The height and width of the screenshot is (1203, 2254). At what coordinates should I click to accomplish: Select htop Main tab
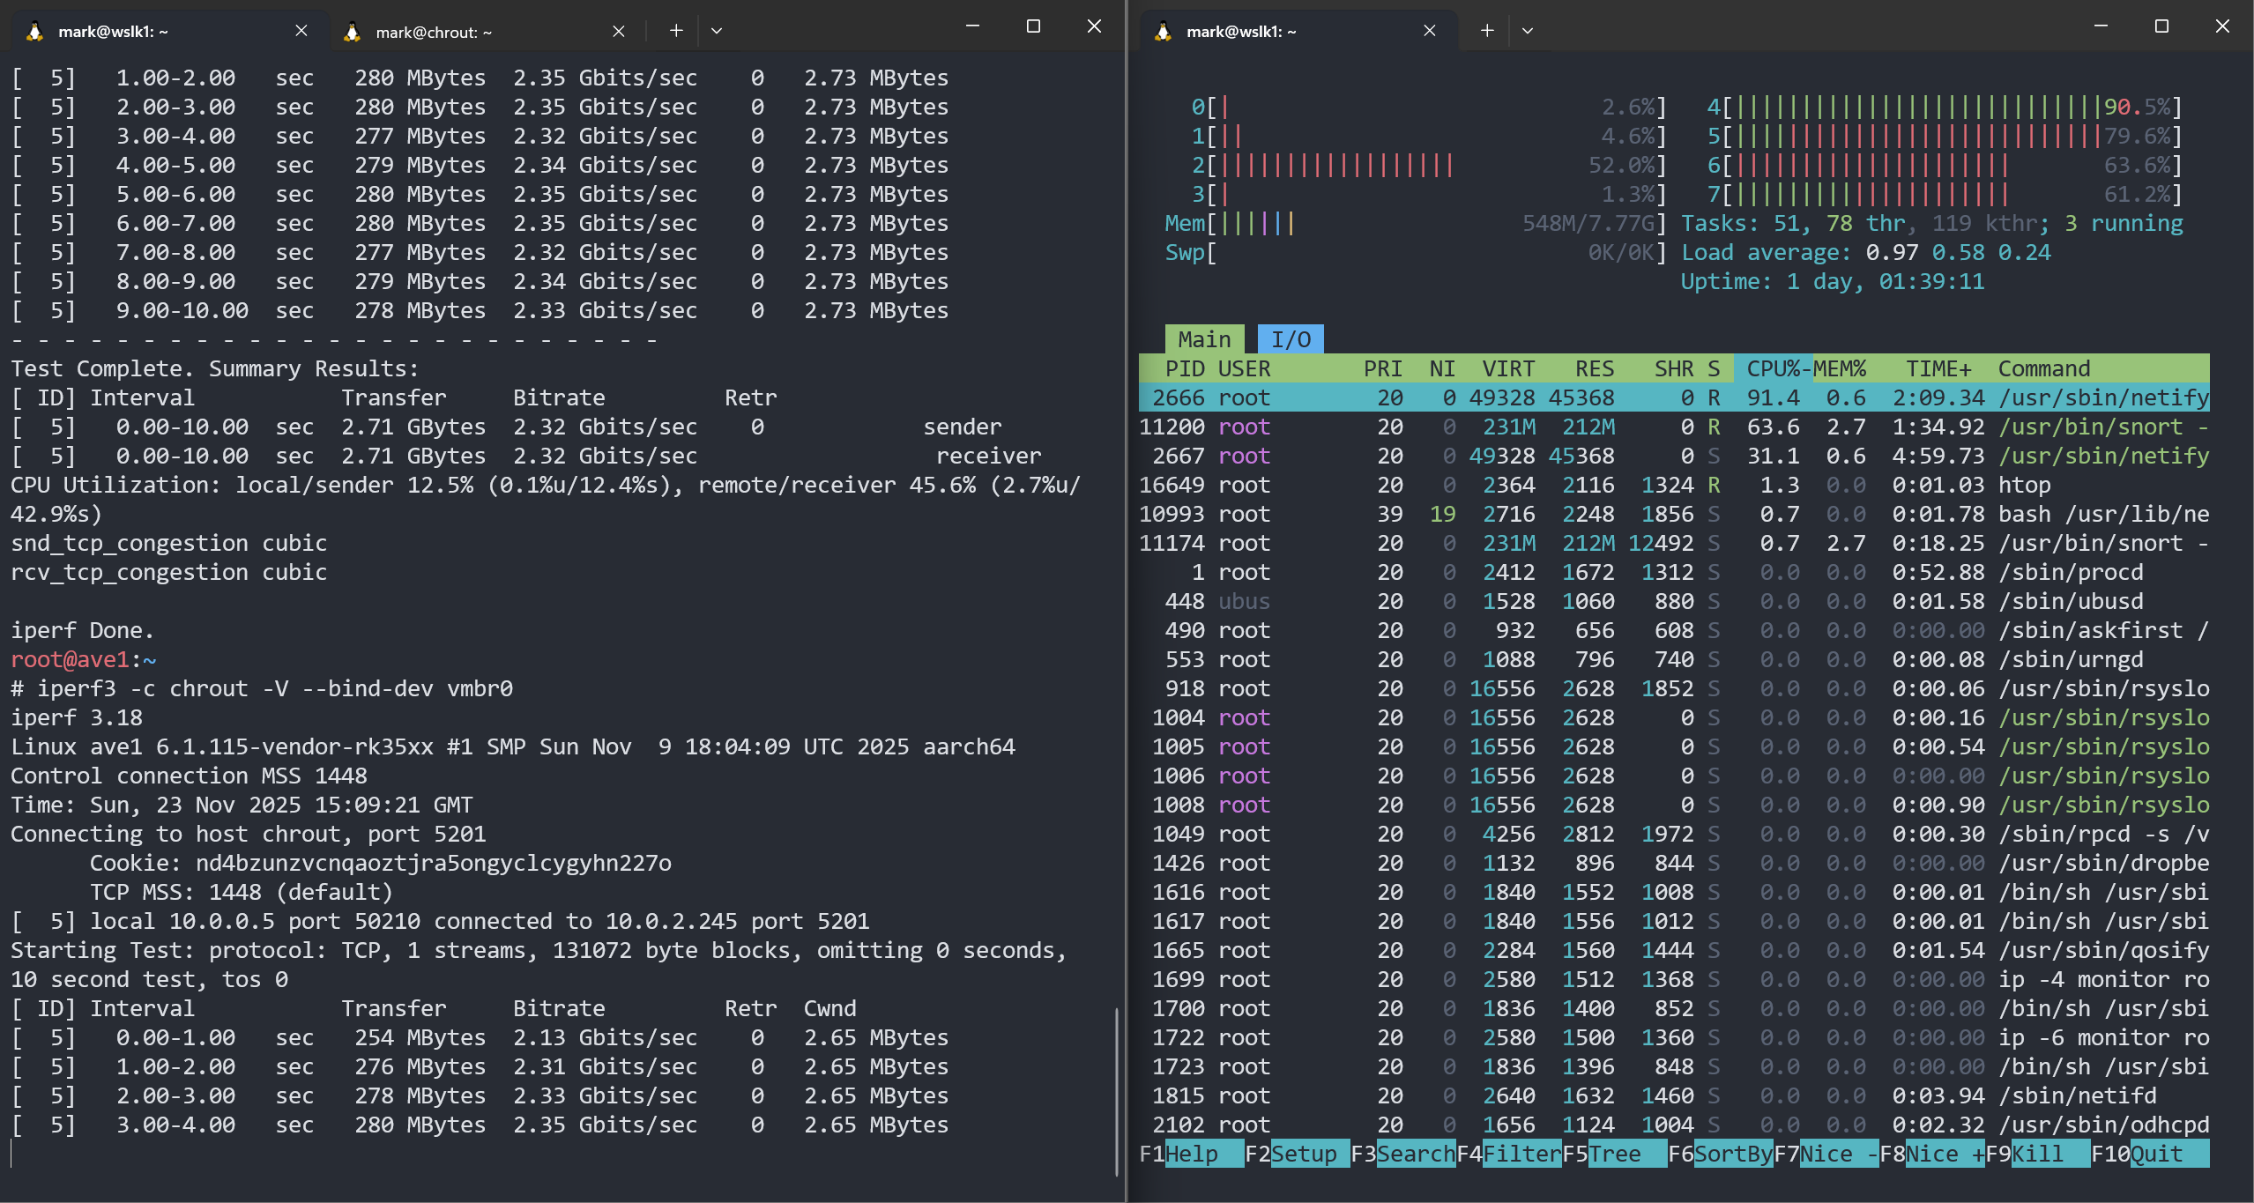pyautogui.click(x=1204, y=339)
